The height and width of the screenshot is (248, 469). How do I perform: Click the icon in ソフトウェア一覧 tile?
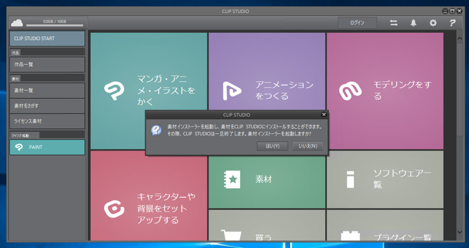351,179
